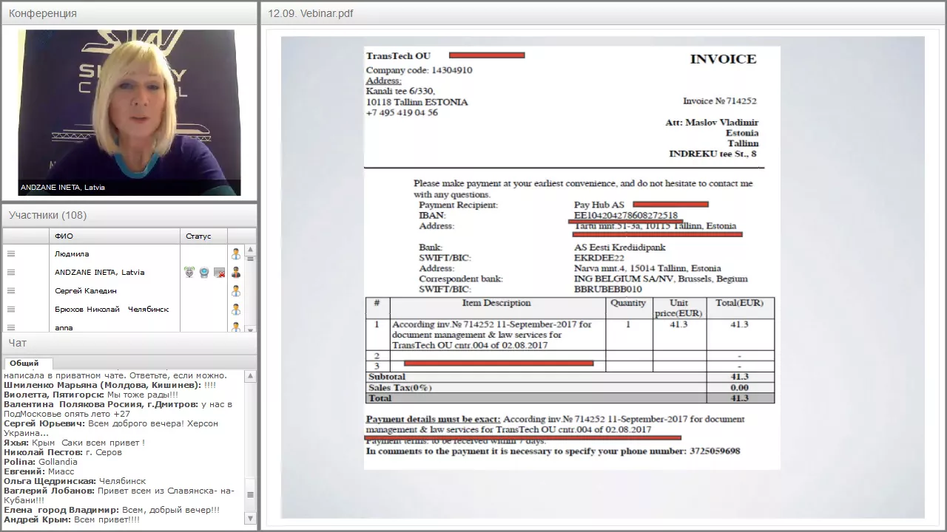947x532 pixels.
Task: Click the INVOICE heading in the PDF
Action: (x=723, y=59)
